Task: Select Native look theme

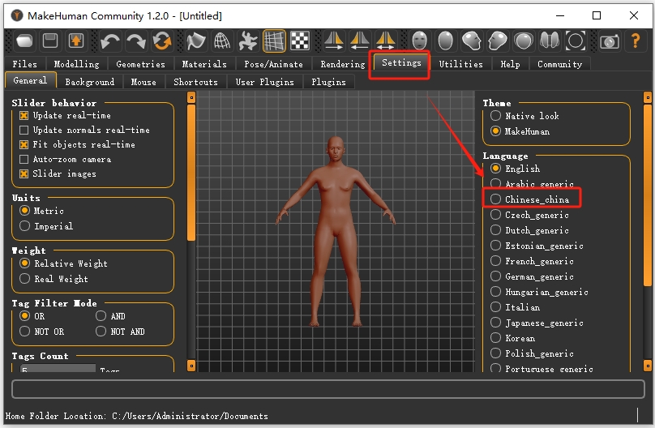Action: pyautogui.click(x=496, y=116)
